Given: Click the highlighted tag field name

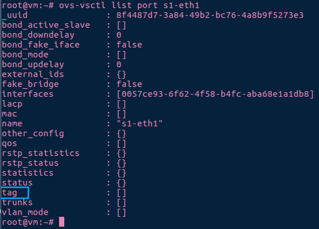Looking at the screenshot, I should (x=10, y=192).
